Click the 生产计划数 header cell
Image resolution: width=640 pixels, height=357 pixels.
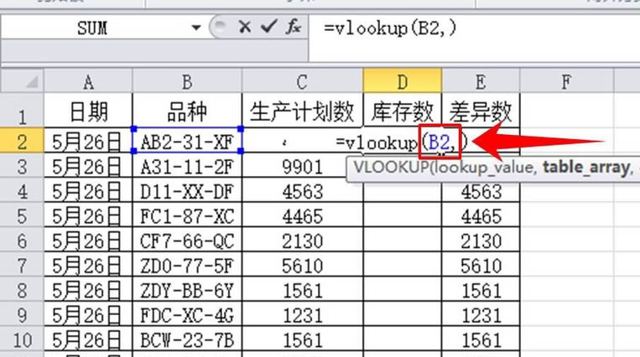(302, 111)
